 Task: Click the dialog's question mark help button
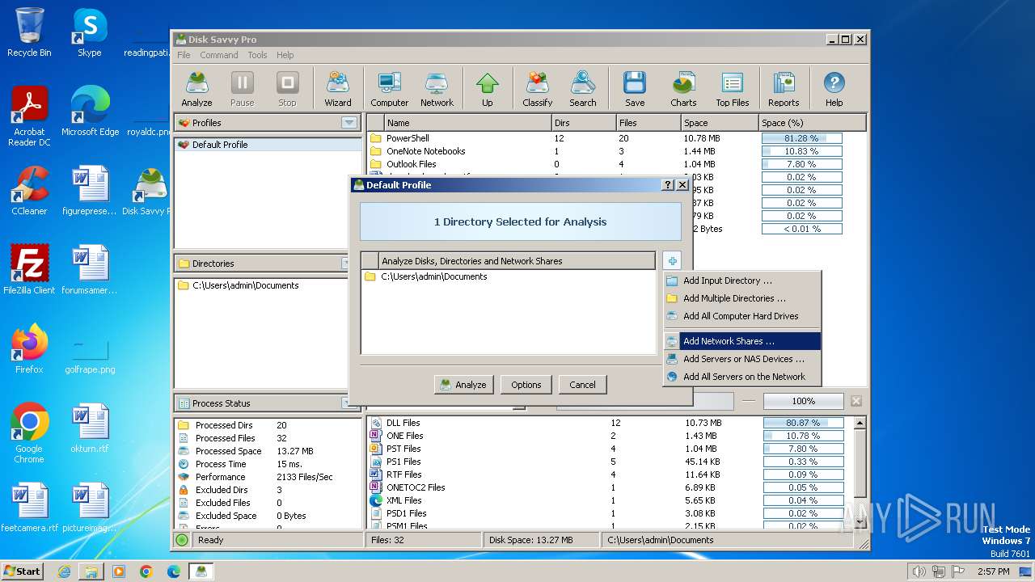tap(667, 185)
